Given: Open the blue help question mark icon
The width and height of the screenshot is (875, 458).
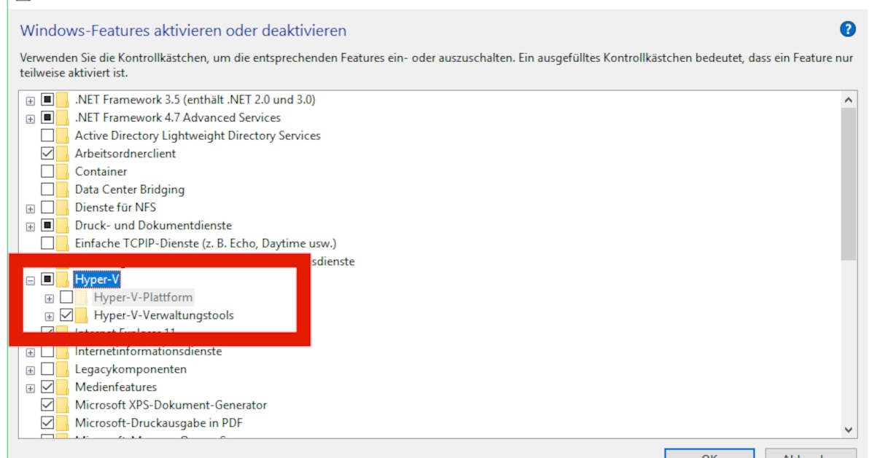Looking at the screenshot, I should coord(847,29).
